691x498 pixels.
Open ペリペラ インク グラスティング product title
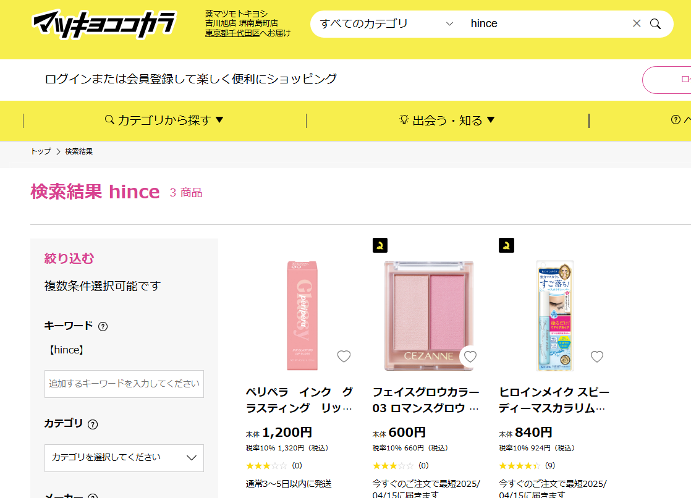pos(300,400)
